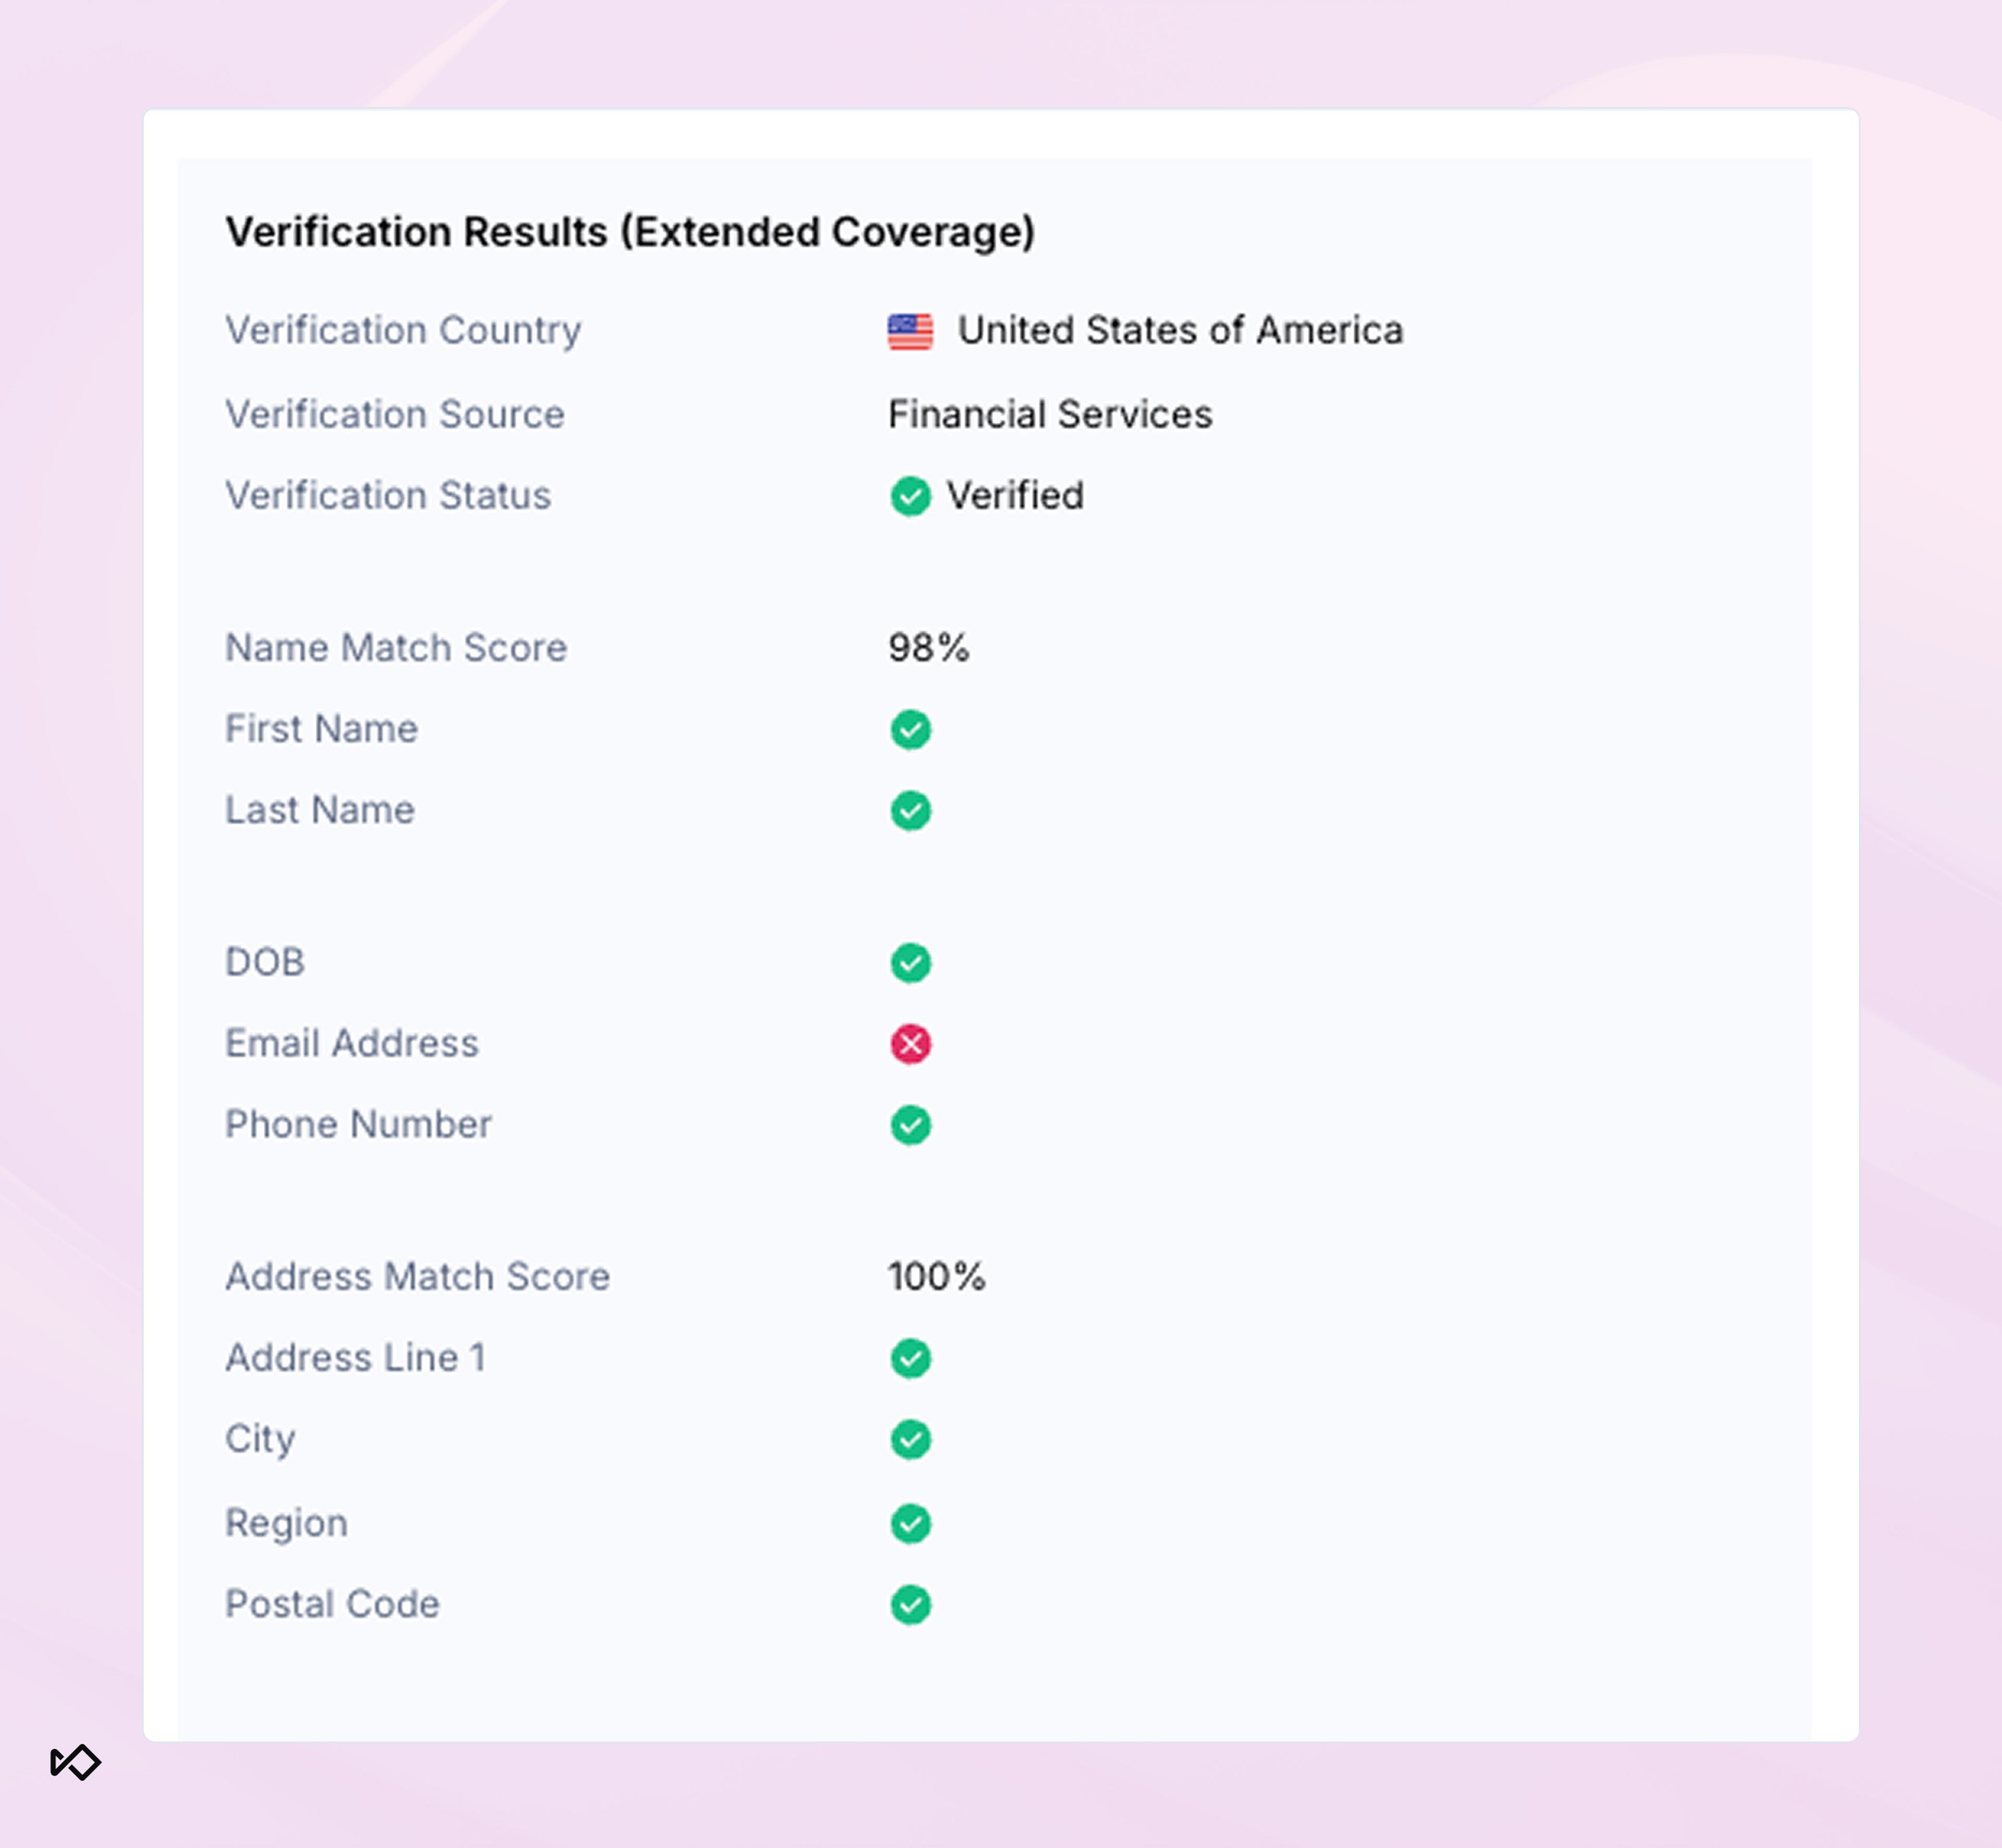Click the Region green checkmark icon

click(x=910, y=1524)
